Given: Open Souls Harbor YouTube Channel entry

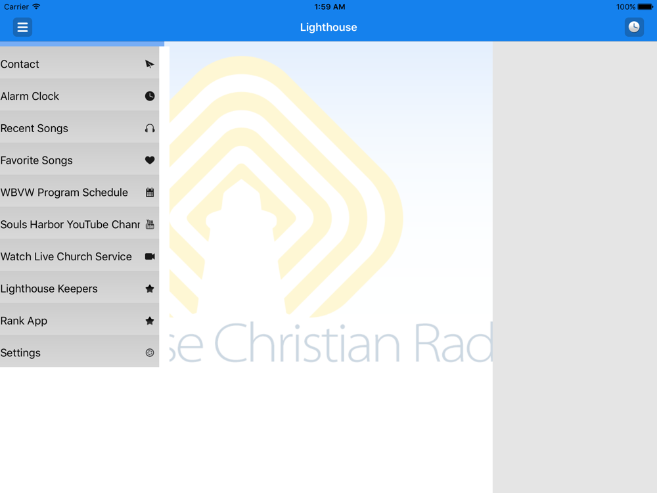Looking at the screenshot, I should pyautogui.click(x=79, y=224).
